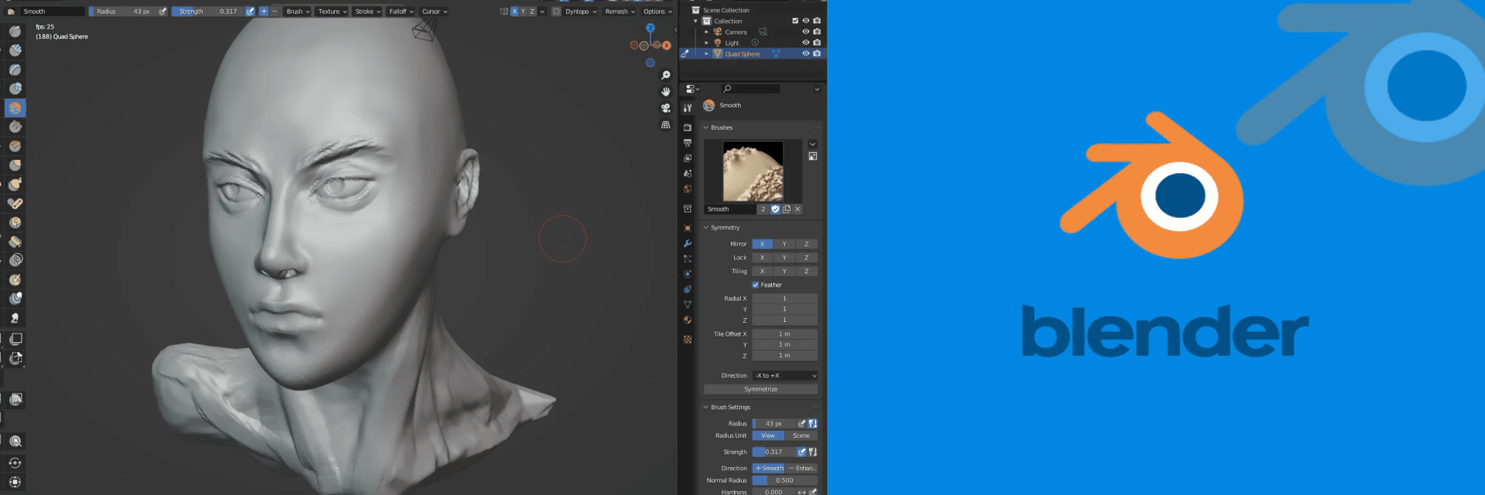Click the properties search field
The image size is (1485, 495).
[x=750, y=89]
